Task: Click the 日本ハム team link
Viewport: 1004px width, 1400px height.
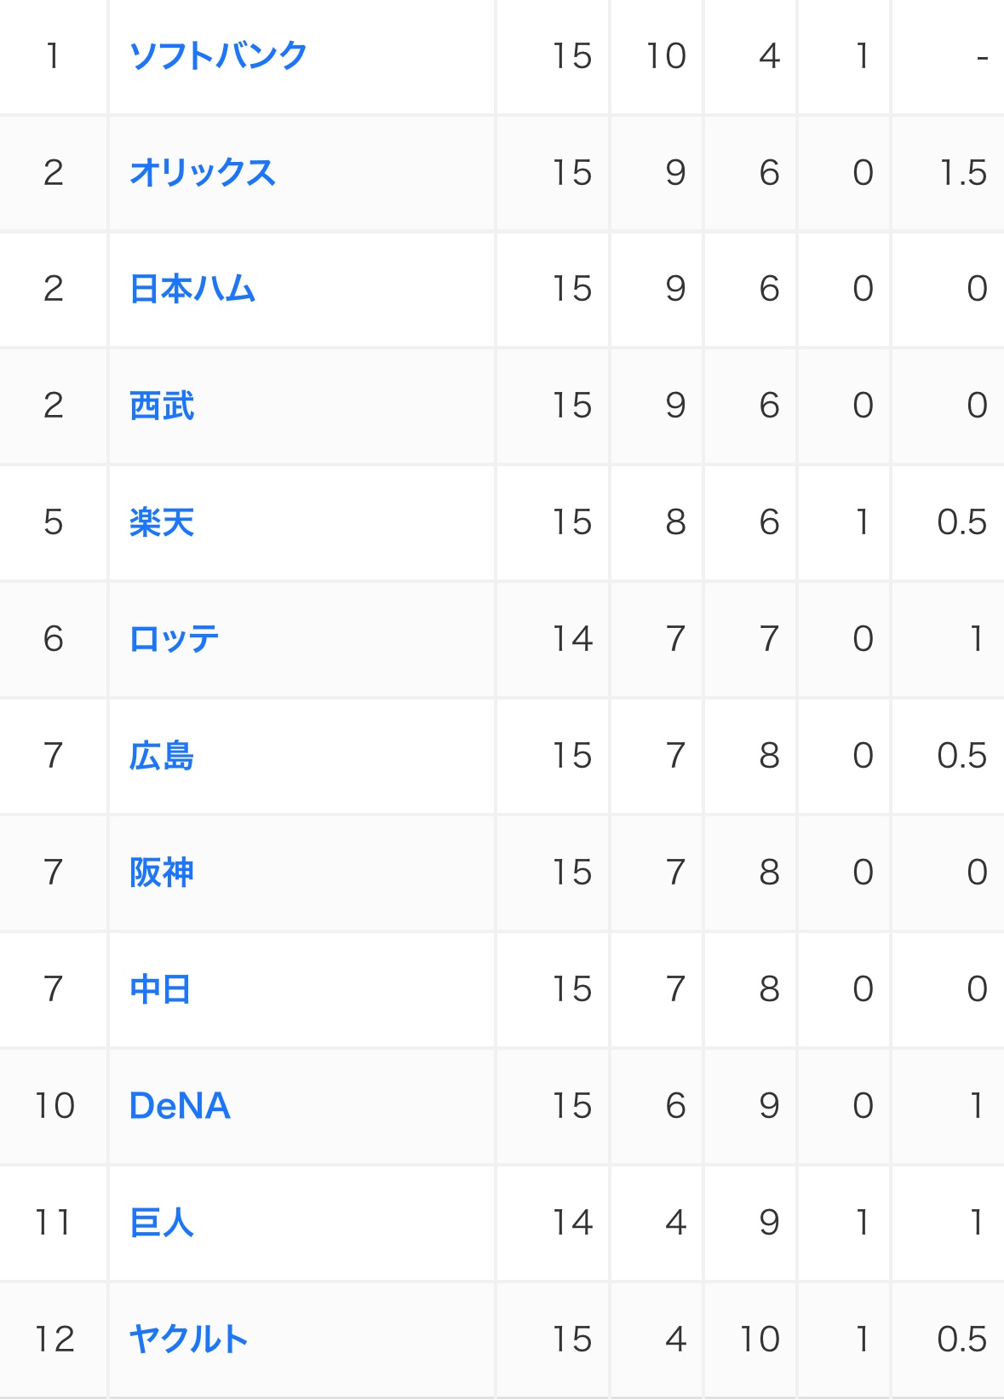Action: click(192, 289)
